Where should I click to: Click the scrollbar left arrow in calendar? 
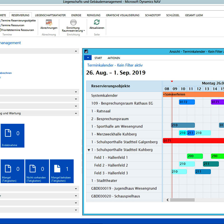click(167, 200)
